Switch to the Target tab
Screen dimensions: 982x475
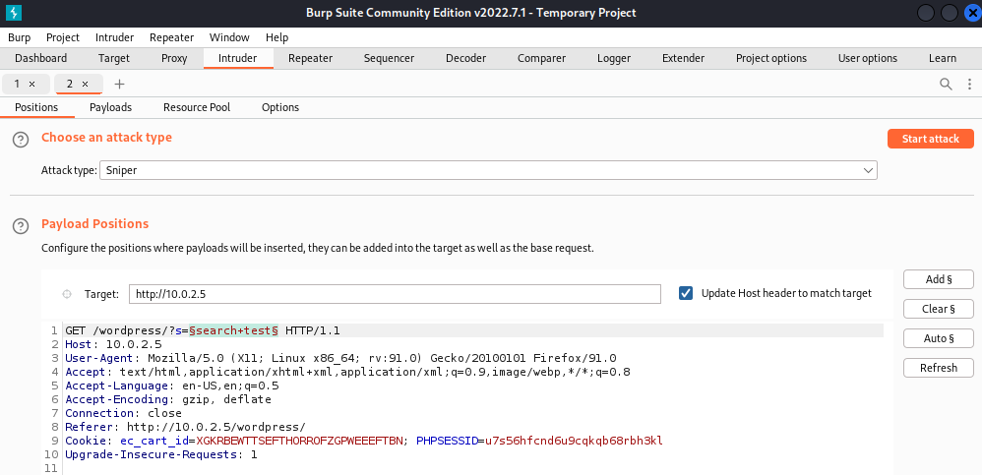114,58
